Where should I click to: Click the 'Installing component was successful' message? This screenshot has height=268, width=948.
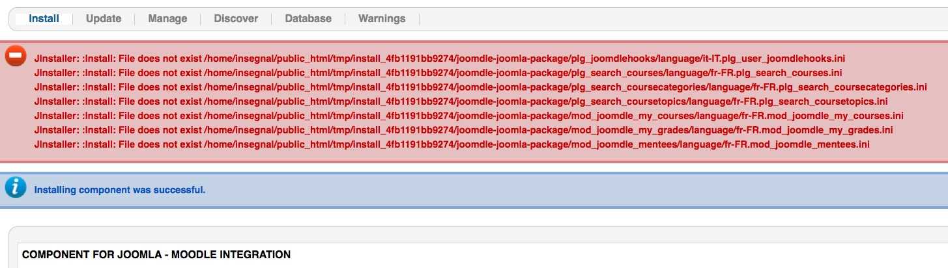(x=120, y=190)
